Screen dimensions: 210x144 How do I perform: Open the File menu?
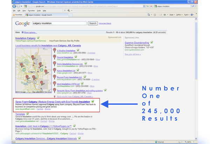click(14, 10)
